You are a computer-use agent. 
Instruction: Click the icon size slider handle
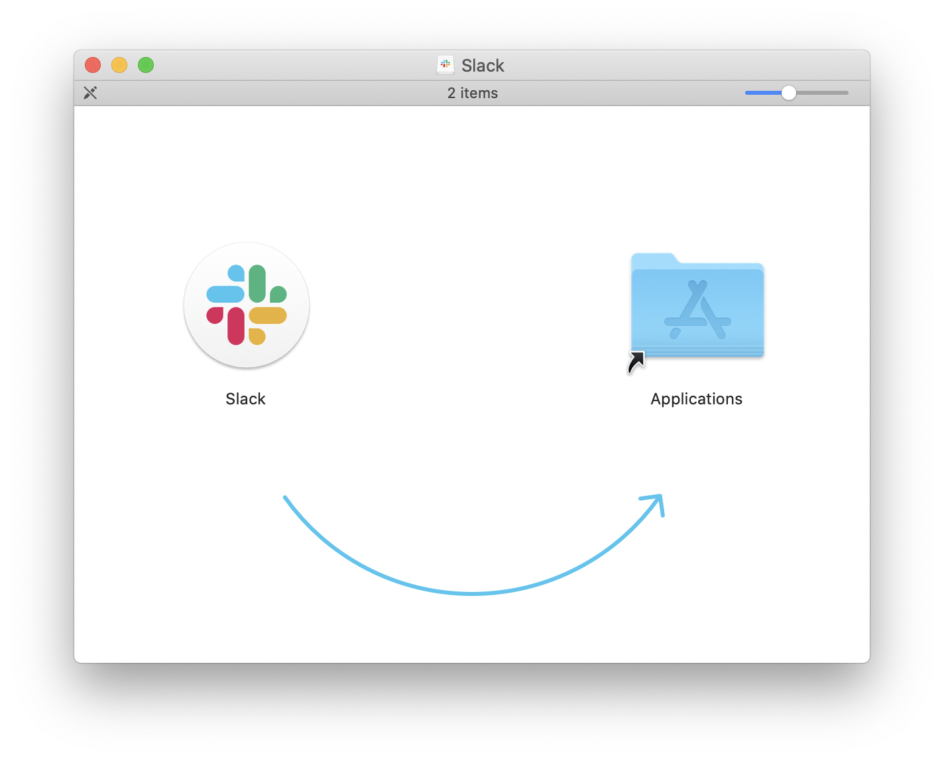[x=789, y=93]
